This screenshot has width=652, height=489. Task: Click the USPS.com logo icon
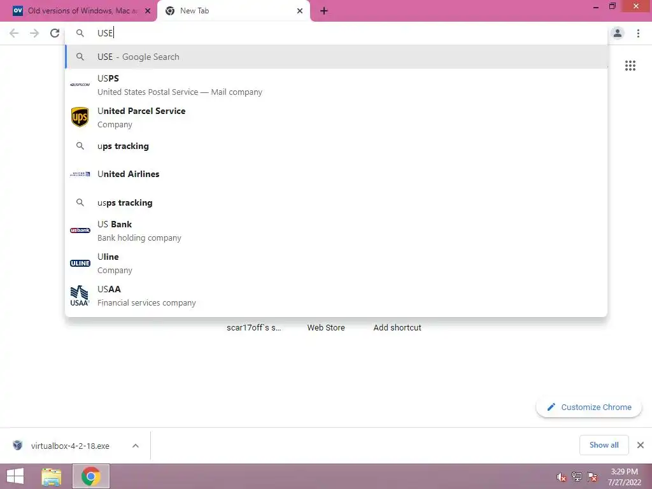point(80,85)
